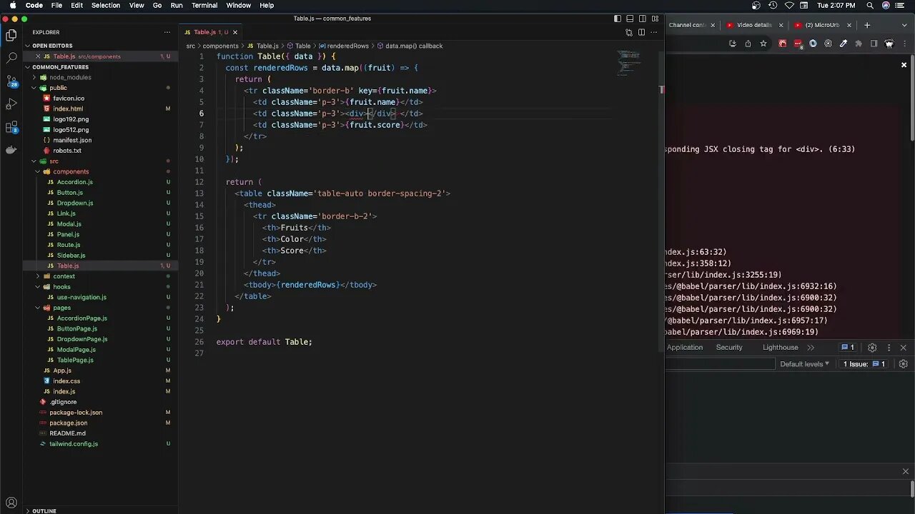Click bookmark star in Chrome address bar
The image size is (915, 514).
pyautogui.click(x=763, y=44)
